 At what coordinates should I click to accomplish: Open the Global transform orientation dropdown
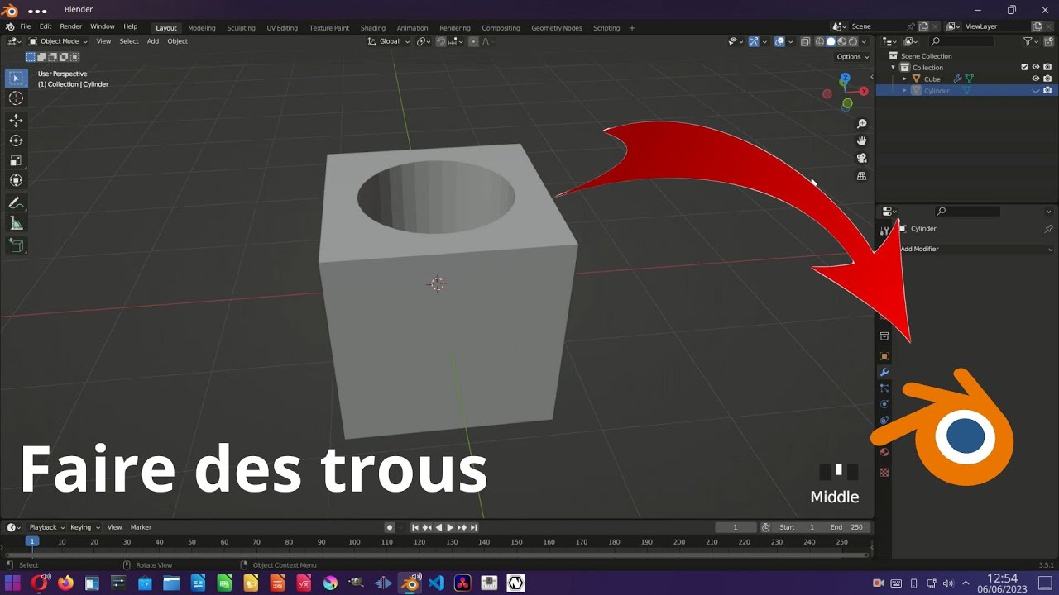coord(389,41)
